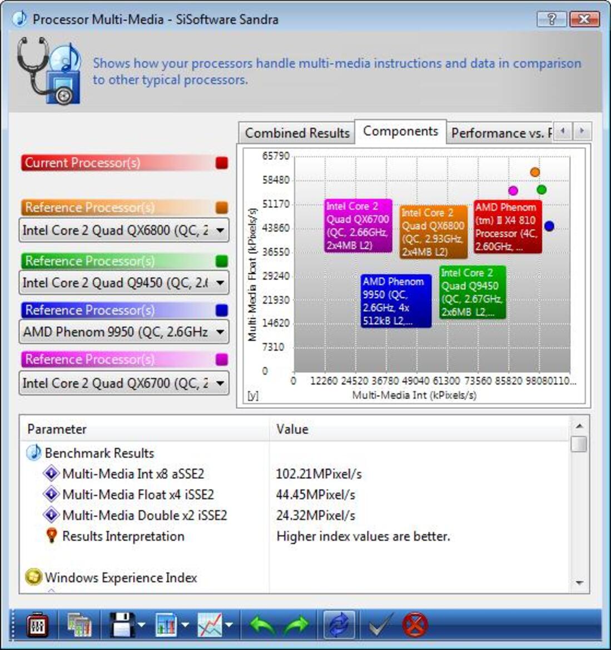Viewport: 611px width, 650px height.
Task: Click the 44.45MPixel/s value
Action: click(316, 494)
